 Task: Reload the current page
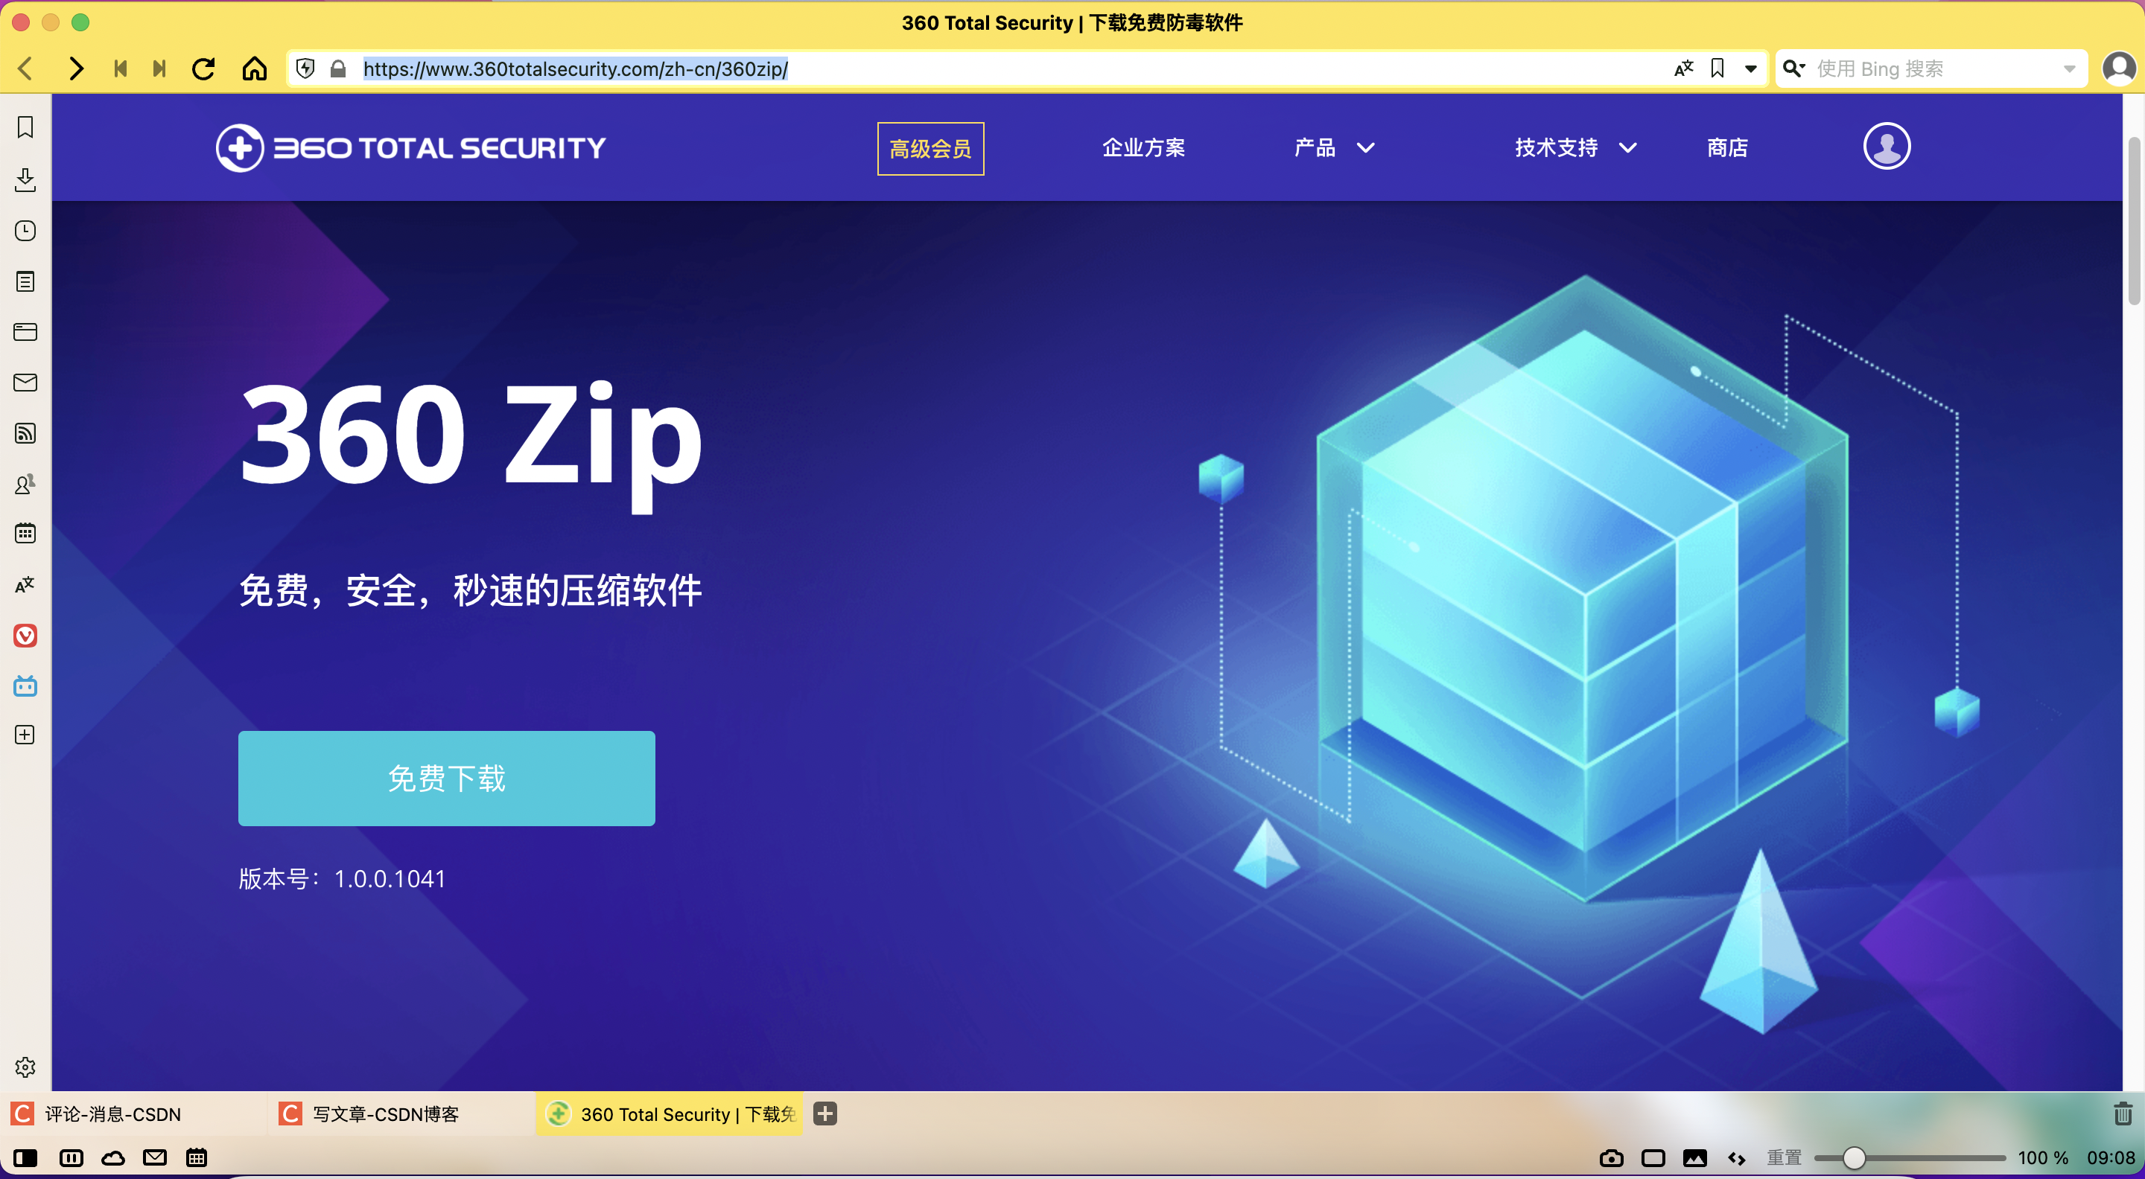tap(204, 68)
